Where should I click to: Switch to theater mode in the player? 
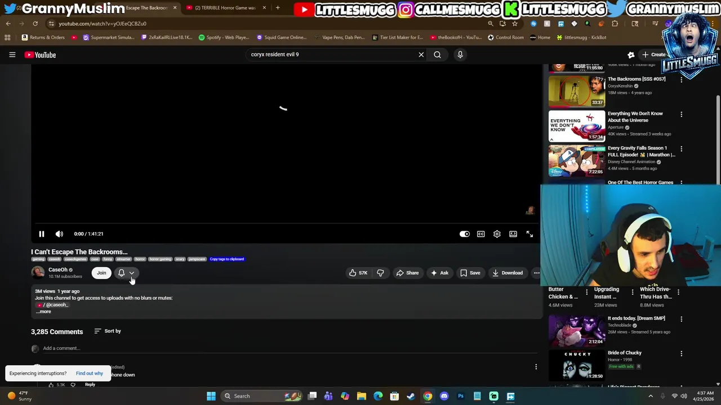pyautogui.click(x=513, y=234)
